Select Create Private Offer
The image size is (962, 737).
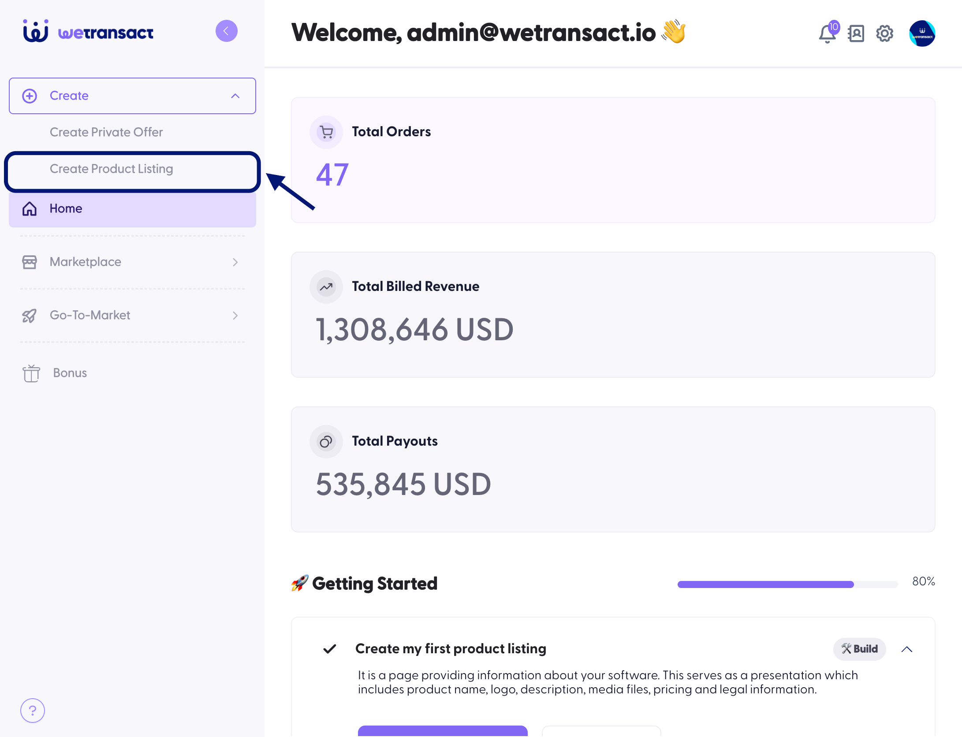pyautogui.click(x=106, y=132)
